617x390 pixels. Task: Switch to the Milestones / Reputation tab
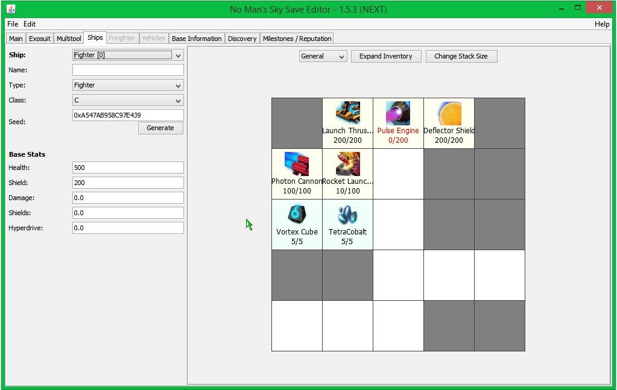297,39
